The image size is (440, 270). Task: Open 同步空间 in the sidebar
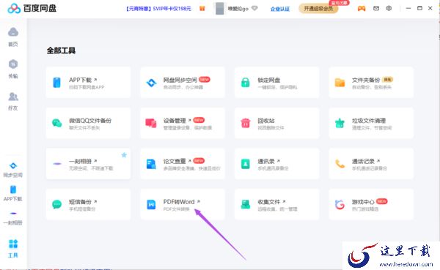pyautogui.click(x=13, y=170)
